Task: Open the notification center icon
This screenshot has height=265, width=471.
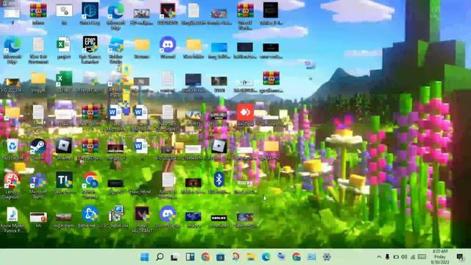Action: [460, 257]
